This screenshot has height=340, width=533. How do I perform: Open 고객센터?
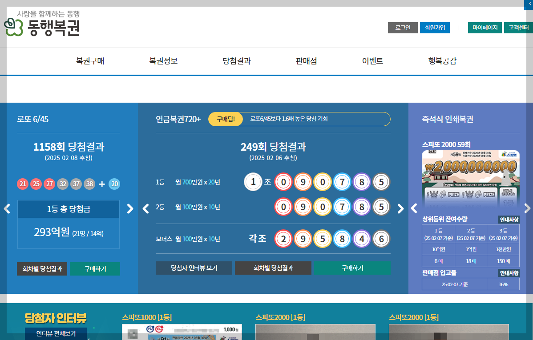pos(518,28)
